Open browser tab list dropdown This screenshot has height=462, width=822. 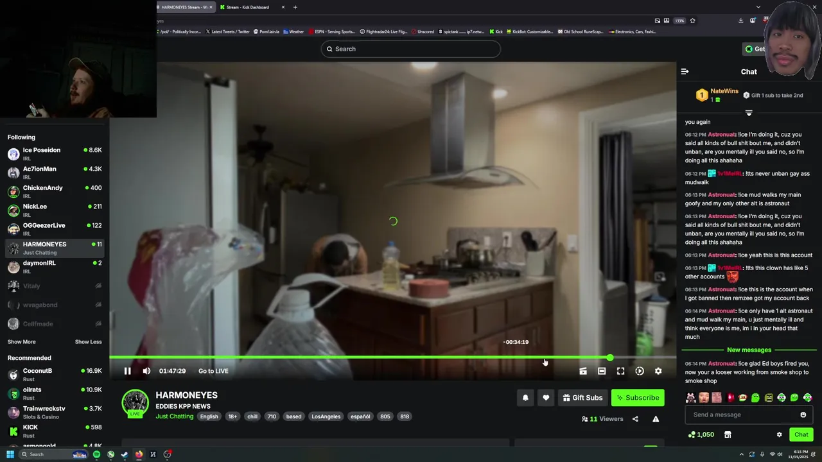click(758, 7)
